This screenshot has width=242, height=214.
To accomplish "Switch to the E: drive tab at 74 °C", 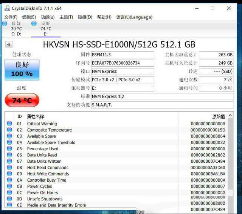I will [x=46, y=29].
